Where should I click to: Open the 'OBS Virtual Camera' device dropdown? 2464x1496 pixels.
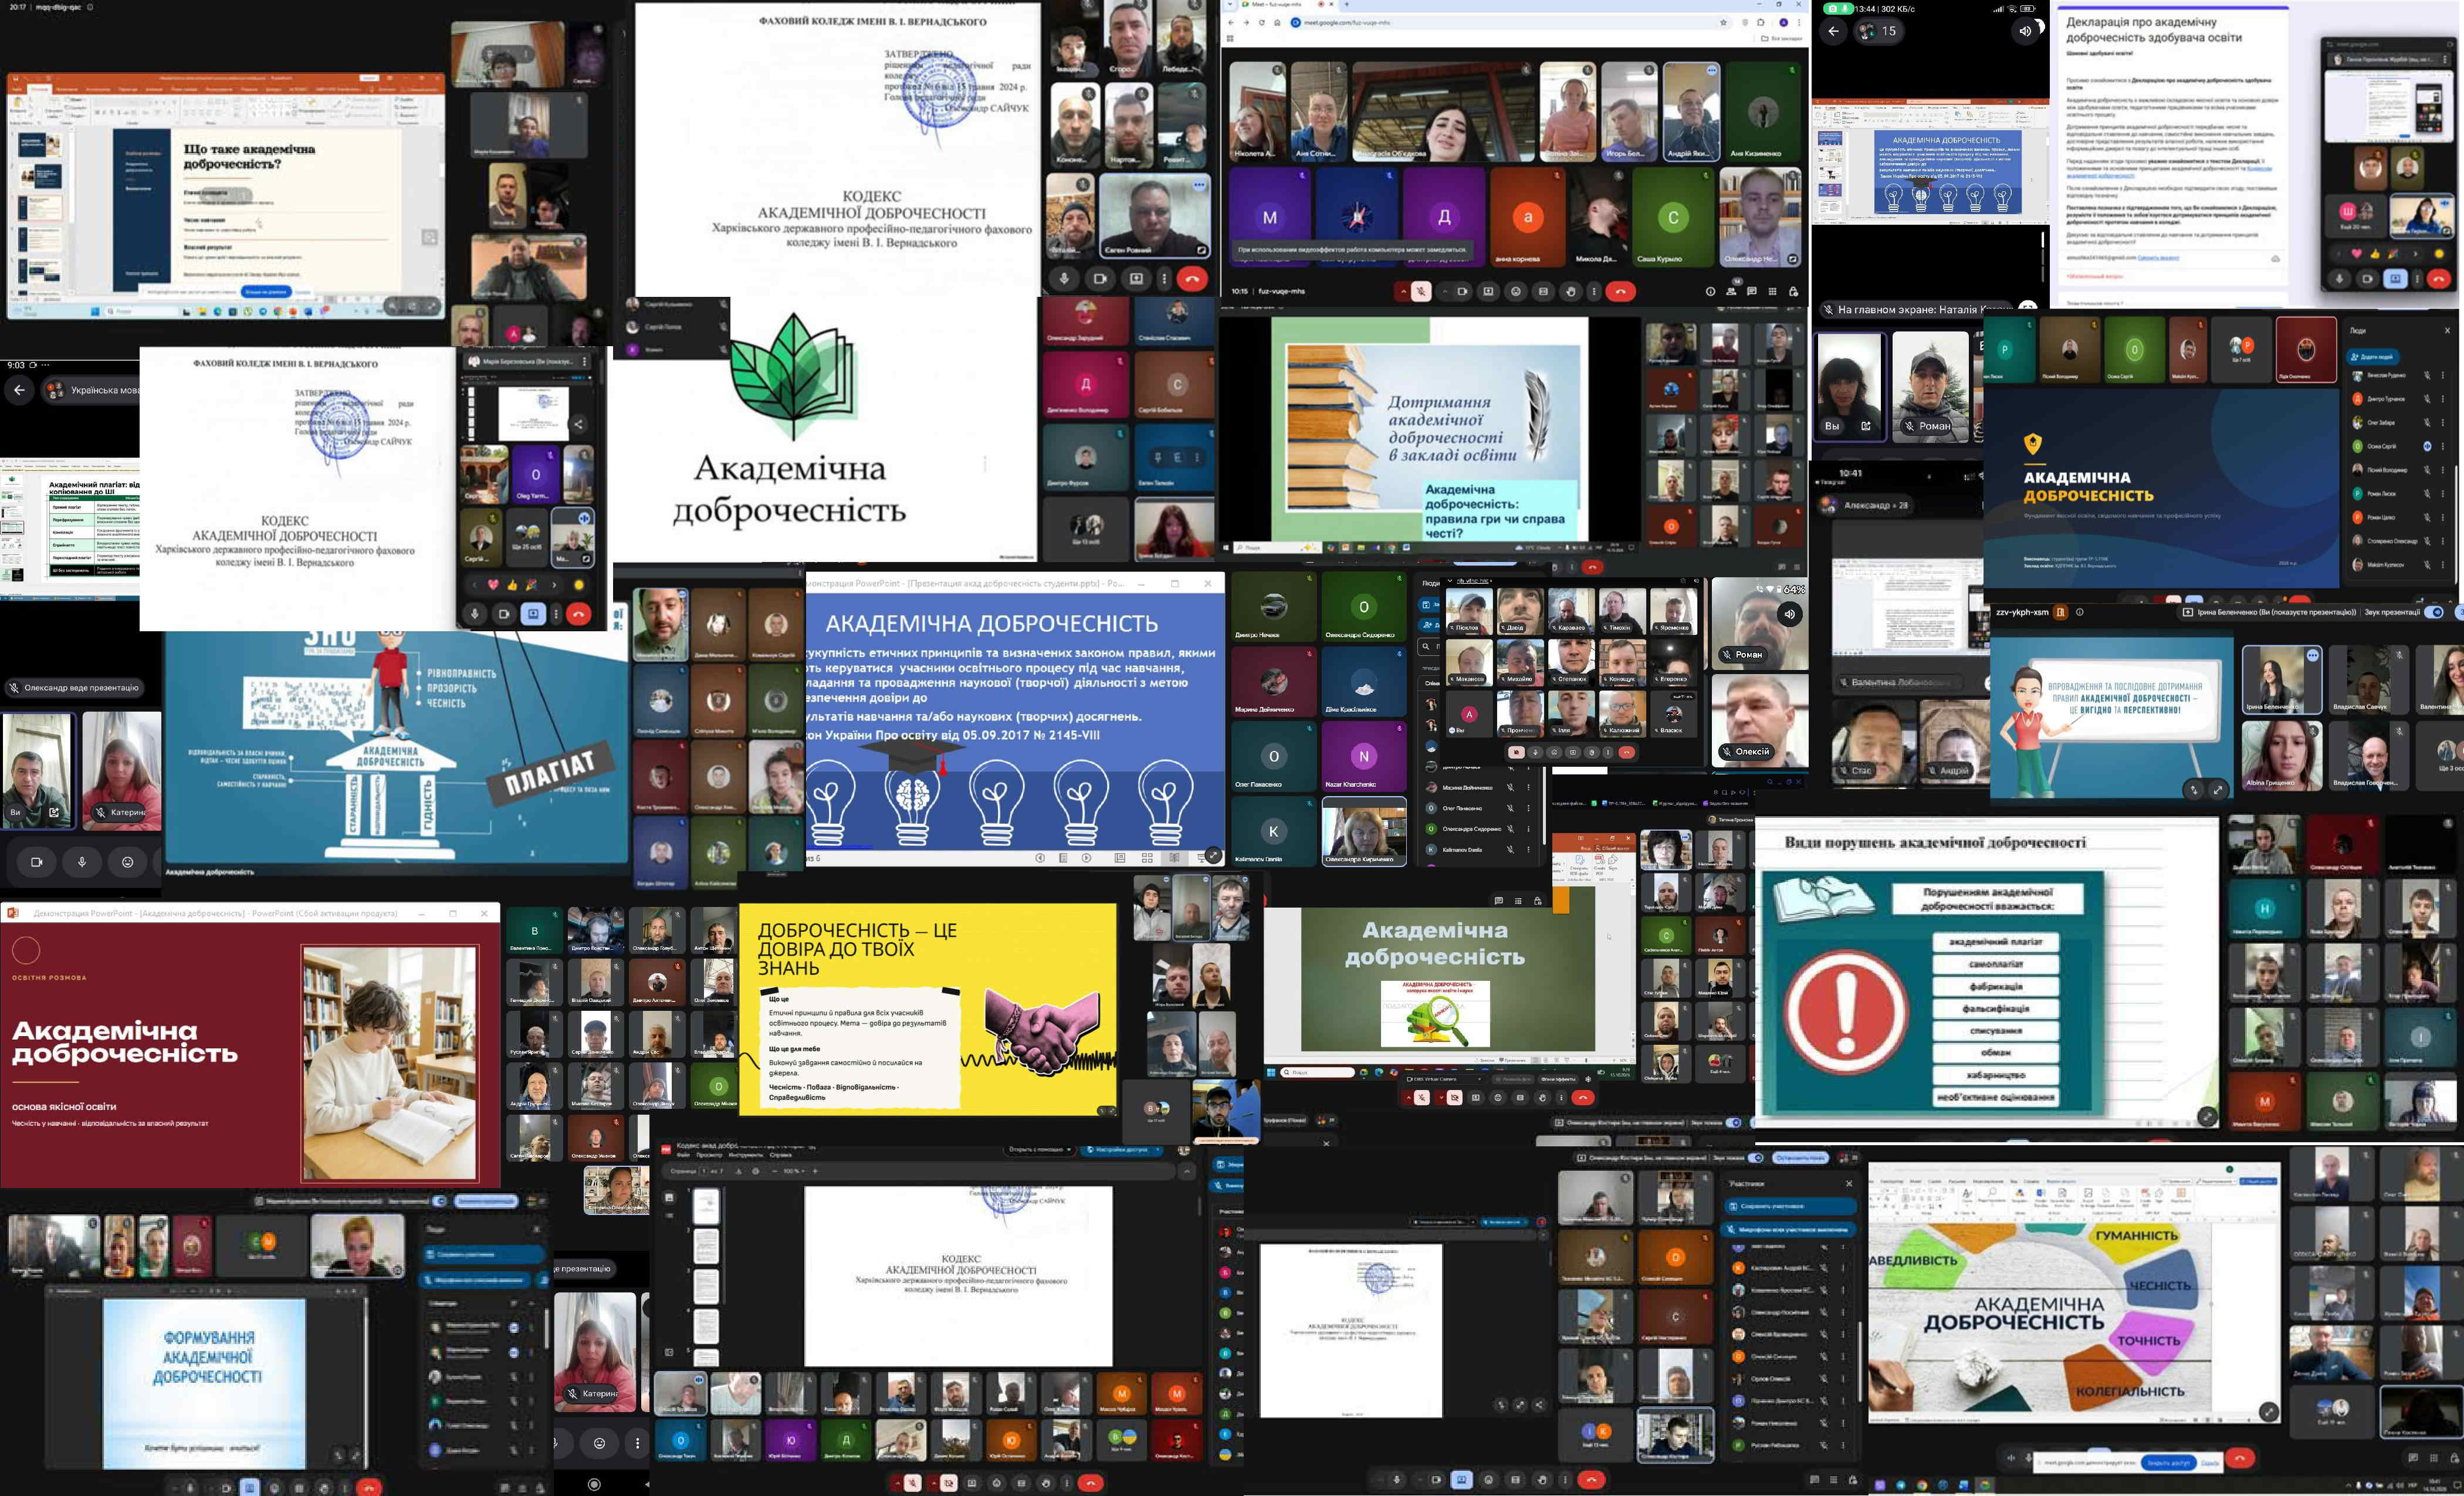coord(1445,1080)
